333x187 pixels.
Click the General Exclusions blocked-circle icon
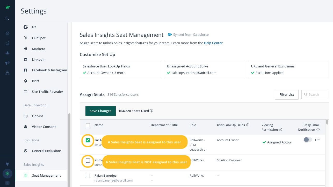point(26,151)
